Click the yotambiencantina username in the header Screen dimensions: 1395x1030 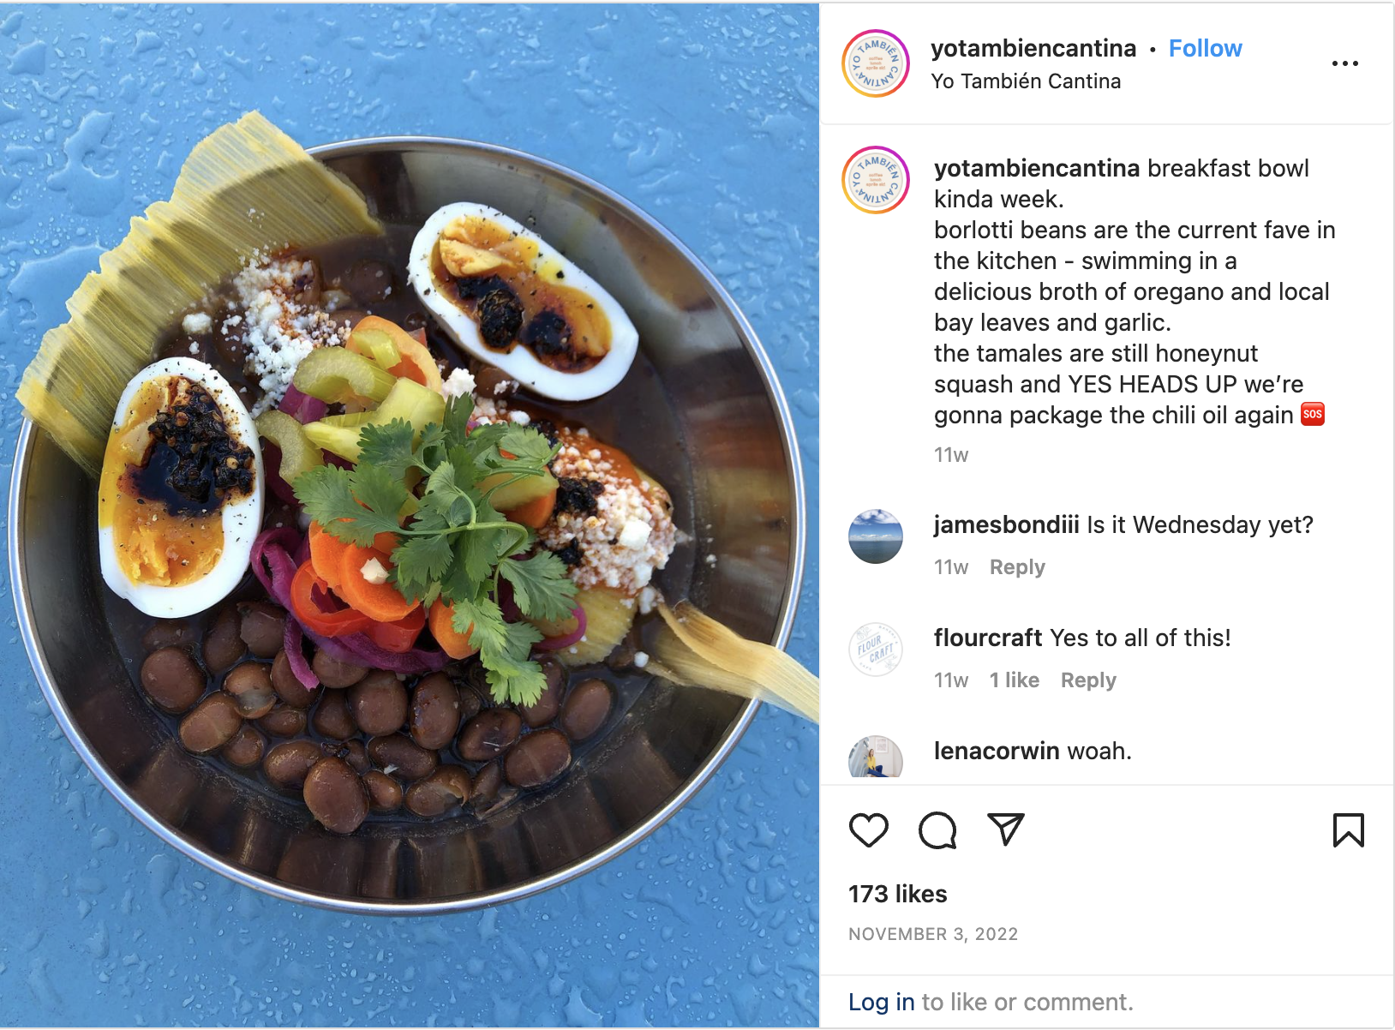[x=1033, y=49]
